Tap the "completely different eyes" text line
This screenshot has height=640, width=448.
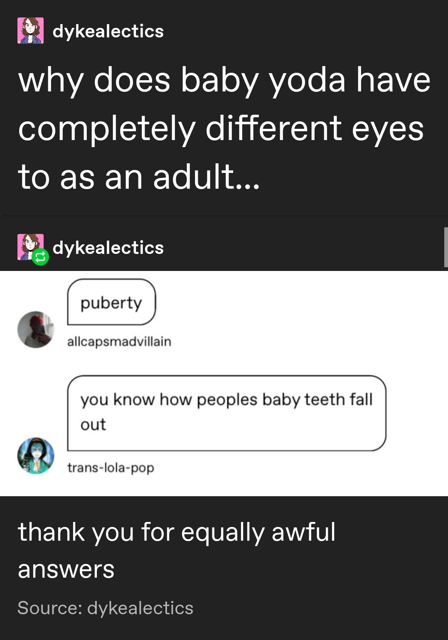(221, 129)
